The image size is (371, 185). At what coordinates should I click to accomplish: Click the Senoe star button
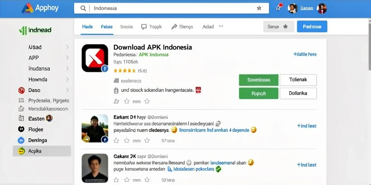click(x=279, y=26)
